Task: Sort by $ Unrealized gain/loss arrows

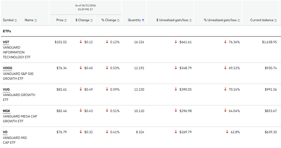Action: click(x=190, y=20)
